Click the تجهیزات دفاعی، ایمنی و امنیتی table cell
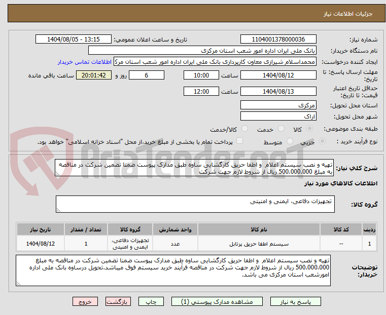 click(130, 244)
